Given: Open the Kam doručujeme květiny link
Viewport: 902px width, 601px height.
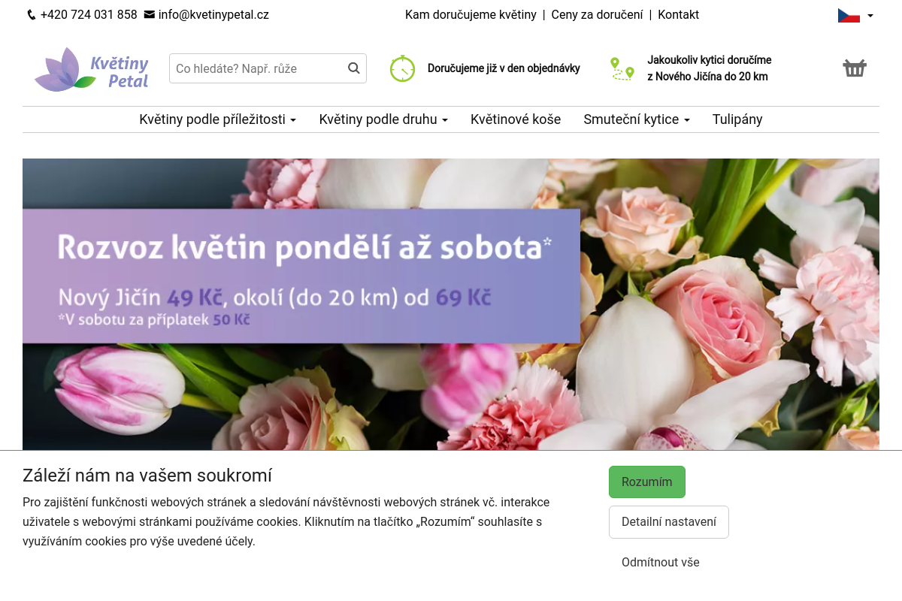Looking at the screenshot, I should click(471, 14).
